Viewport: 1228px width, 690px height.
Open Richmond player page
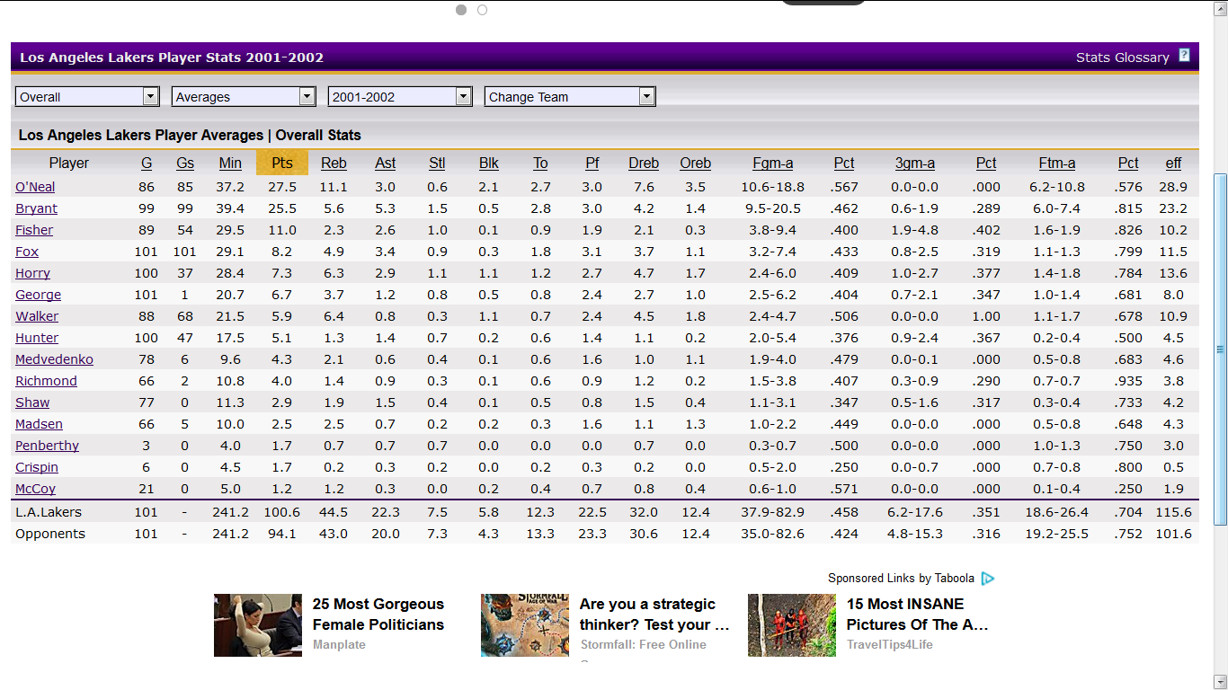(x=46, y=381)
